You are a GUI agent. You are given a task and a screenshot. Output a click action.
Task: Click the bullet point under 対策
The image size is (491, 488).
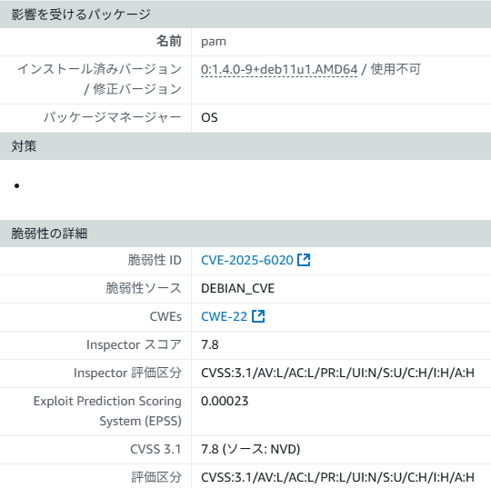(x=17, y=186)
